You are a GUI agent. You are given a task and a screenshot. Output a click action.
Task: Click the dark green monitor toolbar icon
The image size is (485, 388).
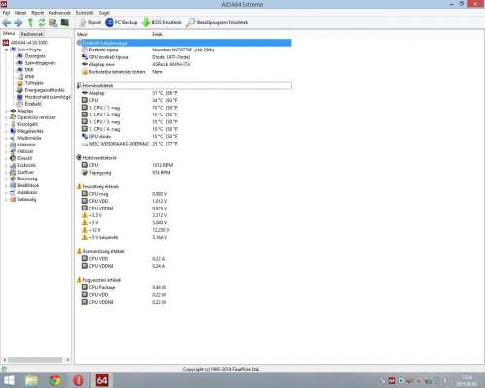(x=65, y=22)
